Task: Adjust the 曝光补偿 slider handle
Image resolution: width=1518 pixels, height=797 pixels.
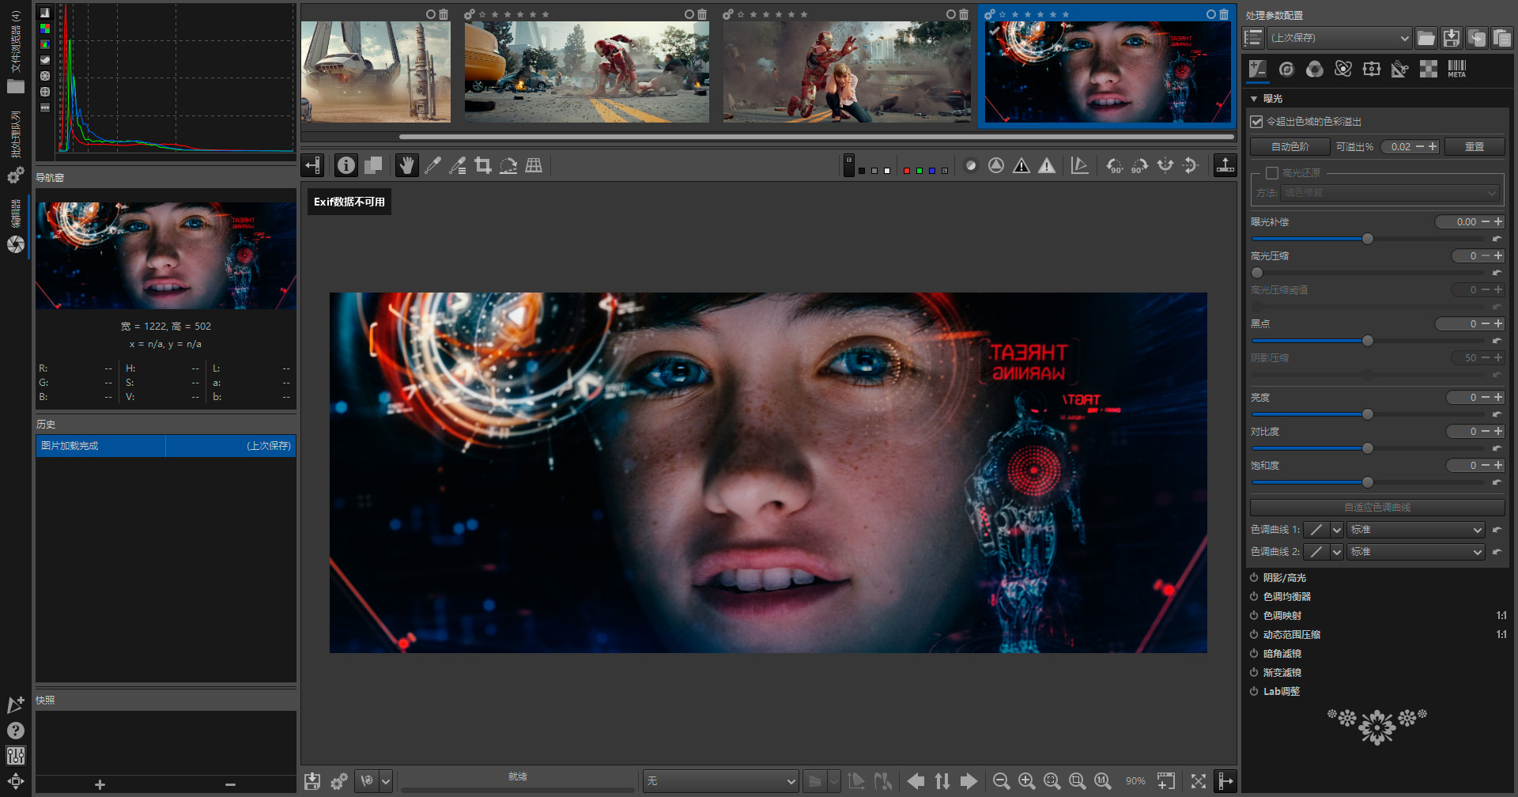Action: [1368, 239]
